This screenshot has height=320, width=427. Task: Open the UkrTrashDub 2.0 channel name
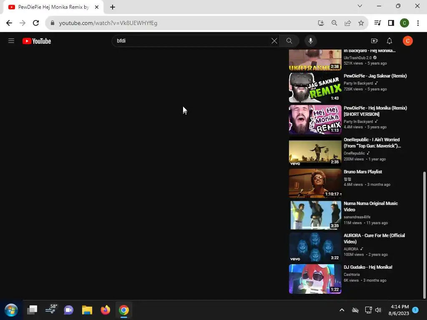point(357,57)
